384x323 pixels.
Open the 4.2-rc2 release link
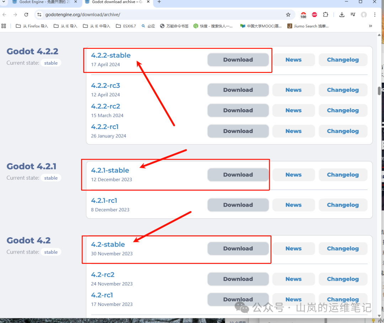(103, 275)
